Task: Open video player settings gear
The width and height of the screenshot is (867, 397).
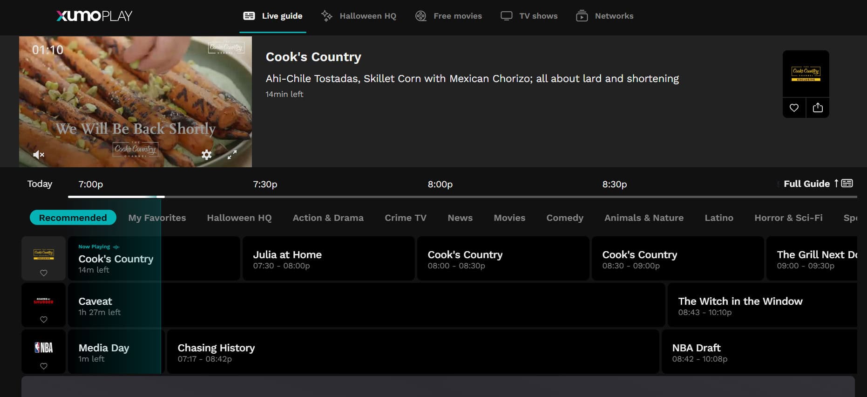Action: [x=206, y=155]
